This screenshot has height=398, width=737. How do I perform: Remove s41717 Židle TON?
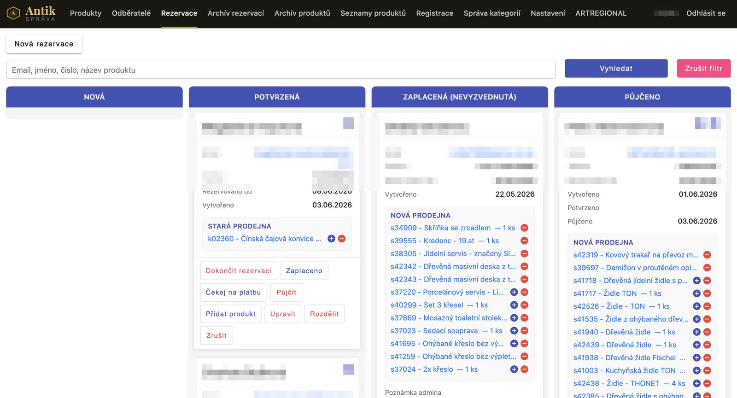point(707,294)
